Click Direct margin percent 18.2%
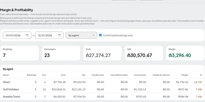This screenshot has height=102, width=205. pyautogui.click(x=198, y=82)
